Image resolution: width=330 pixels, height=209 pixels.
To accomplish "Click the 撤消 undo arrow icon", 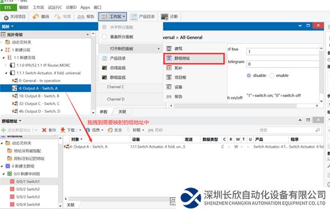I will (x=36, y=16).
